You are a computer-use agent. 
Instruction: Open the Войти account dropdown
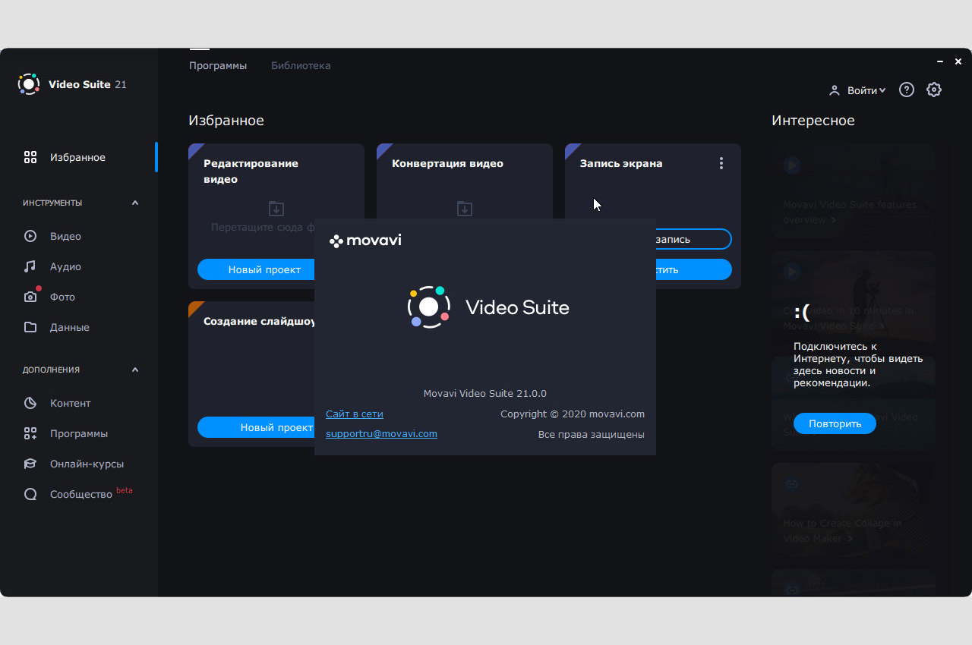tap(866, 90)
